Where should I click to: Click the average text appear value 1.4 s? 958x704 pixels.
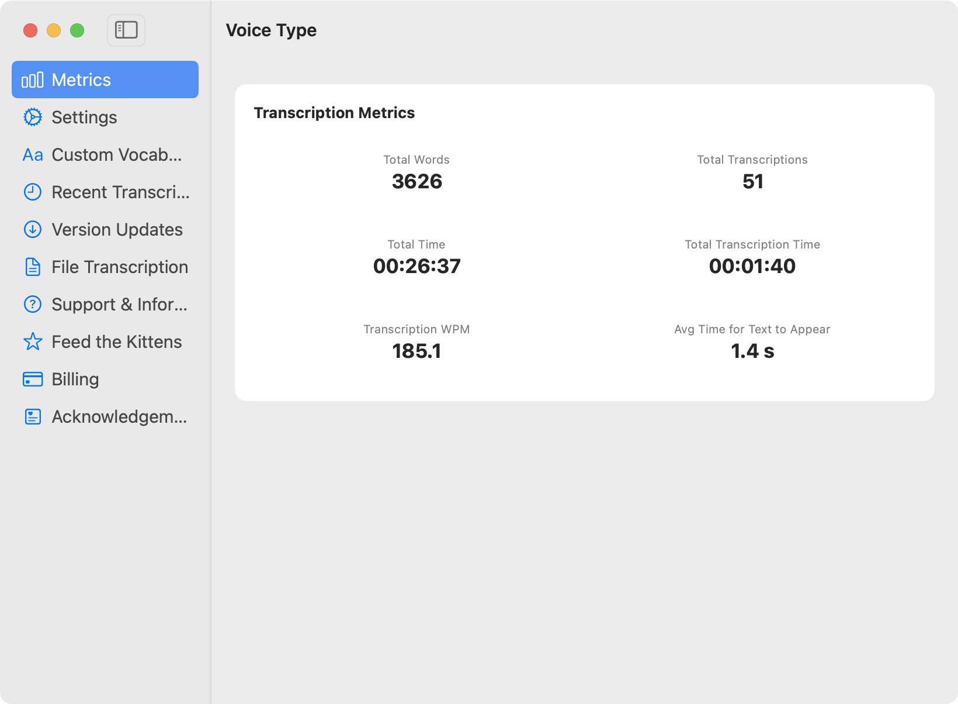[752, 351]
